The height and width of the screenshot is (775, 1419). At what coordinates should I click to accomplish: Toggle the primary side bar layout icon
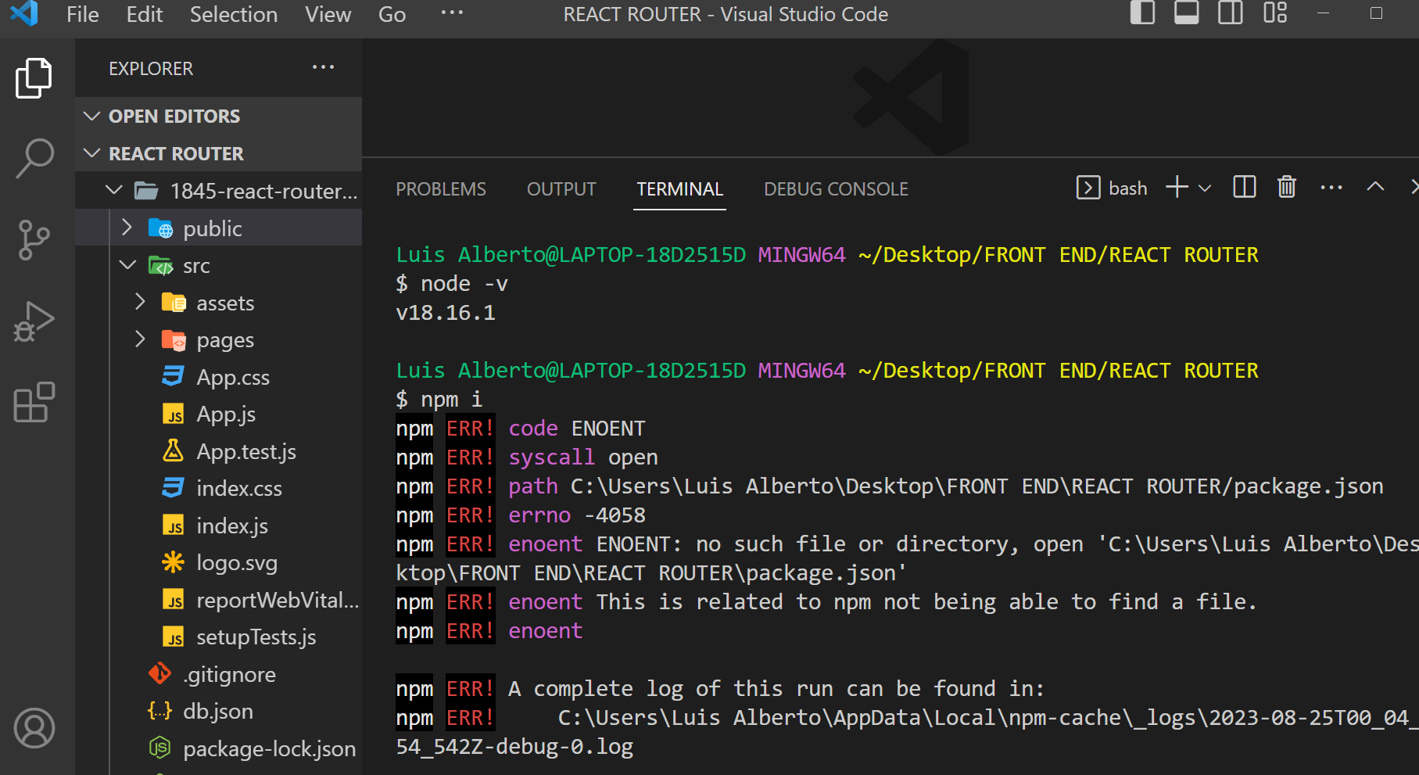[x=1142, y=13]
